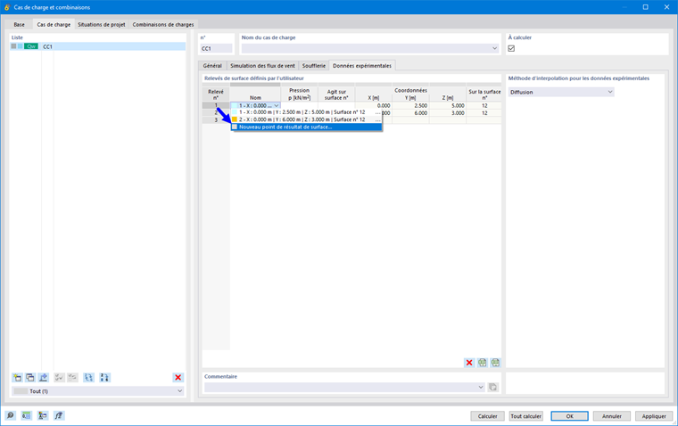Open the Tout (1) filter dropdown
This screenshot has width=678, height=426.
click(180, 391)
